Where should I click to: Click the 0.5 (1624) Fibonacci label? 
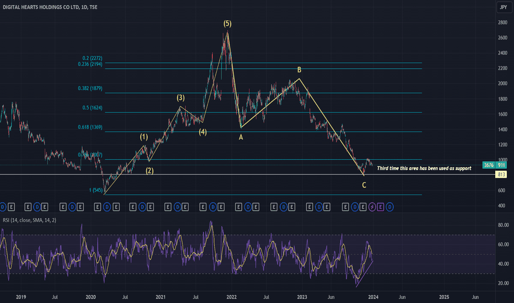[93, 108]
